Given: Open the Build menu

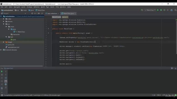Looking at the screenshot, I should [x=43, y=7].
